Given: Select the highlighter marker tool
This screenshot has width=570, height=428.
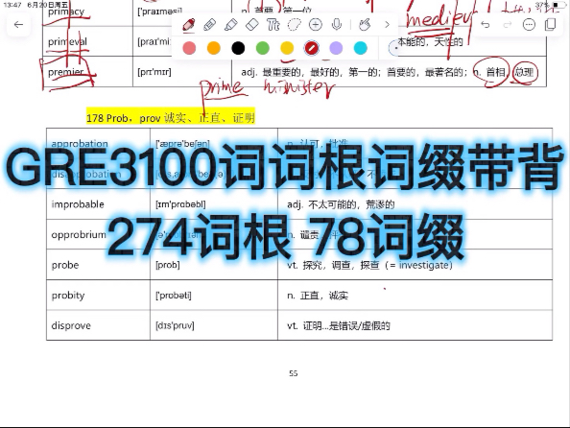Looking at the screenshot, I should pyautogui.click(x=231, y=25).
